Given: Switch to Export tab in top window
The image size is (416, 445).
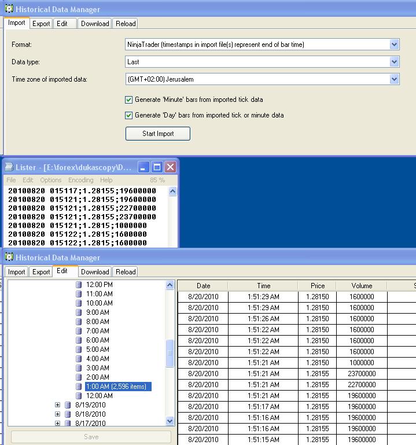Looking at the screenshot, I should point(41,24).
